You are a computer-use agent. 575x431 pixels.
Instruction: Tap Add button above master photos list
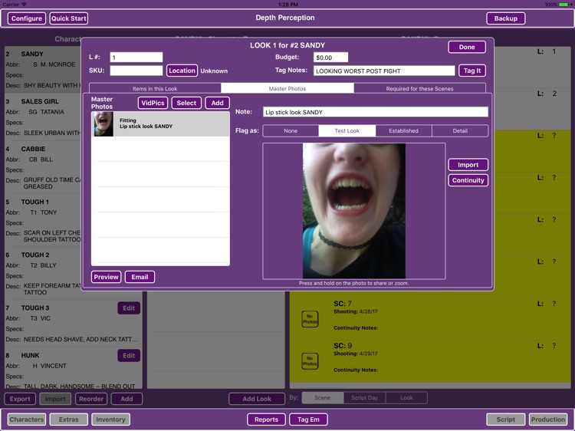(218, 103)
